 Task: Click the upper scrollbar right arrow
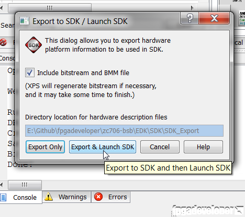192,8
